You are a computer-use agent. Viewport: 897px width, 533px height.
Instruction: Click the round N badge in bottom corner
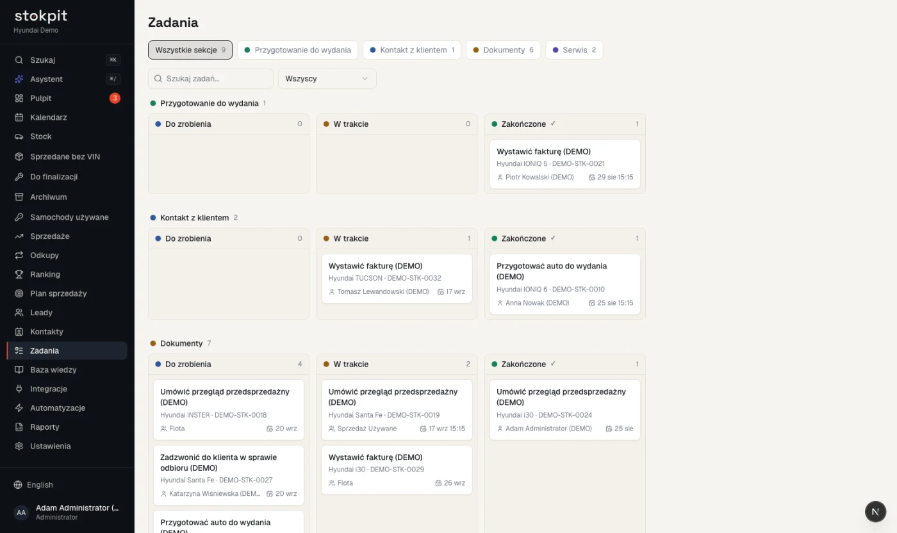876,512
